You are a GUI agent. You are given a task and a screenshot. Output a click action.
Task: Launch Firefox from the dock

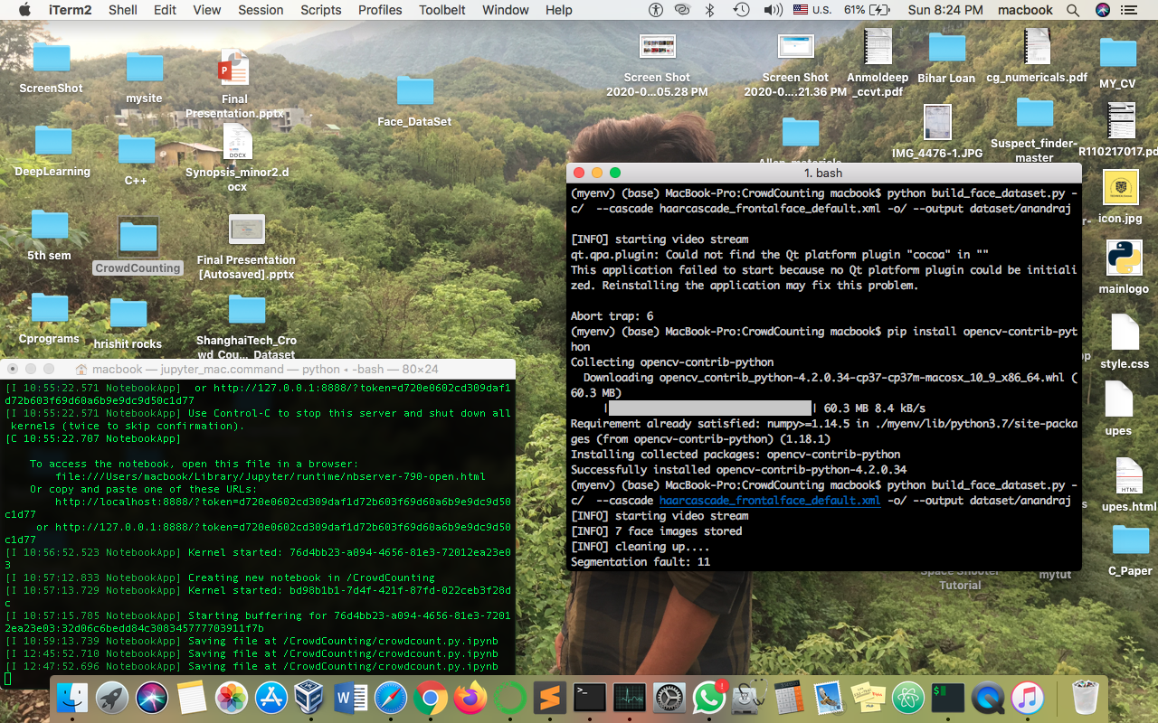click(x=470, y=698)
